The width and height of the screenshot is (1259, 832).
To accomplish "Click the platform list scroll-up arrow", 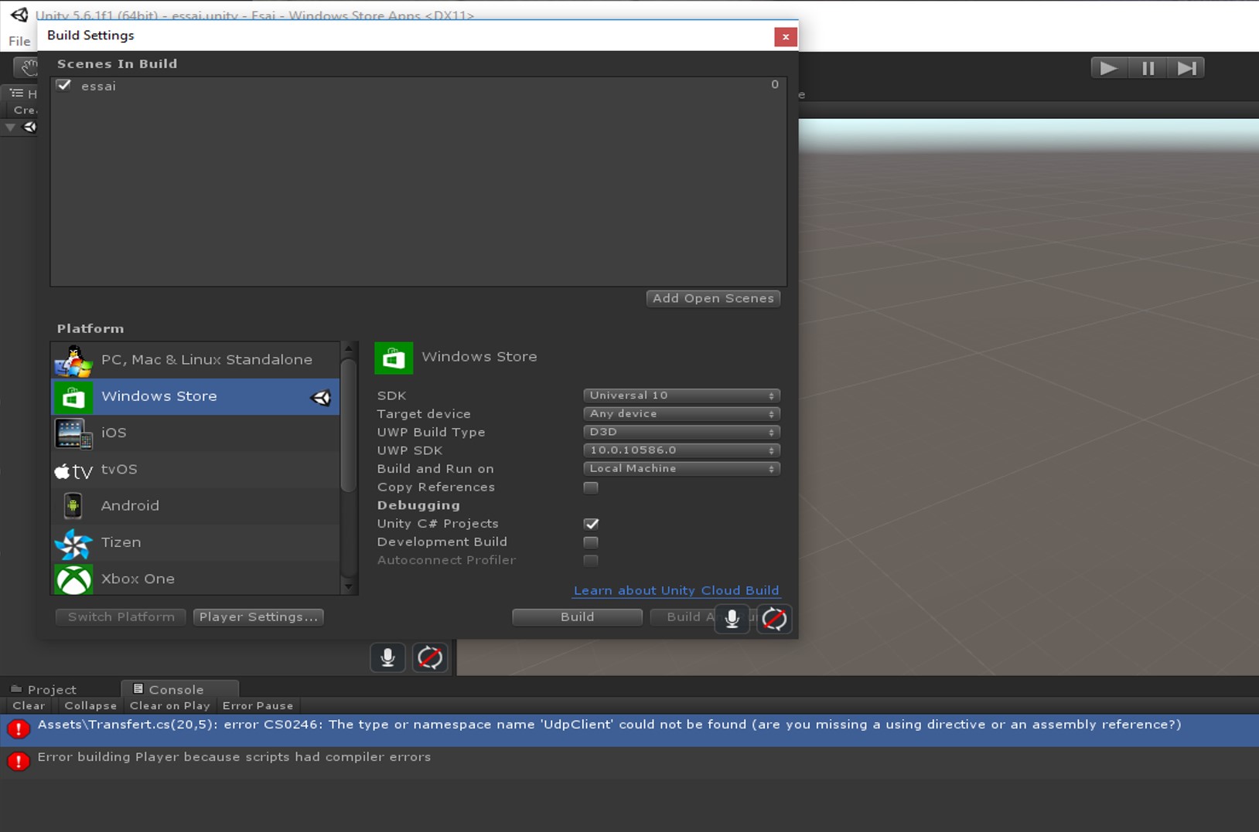I will pos(349,349).
